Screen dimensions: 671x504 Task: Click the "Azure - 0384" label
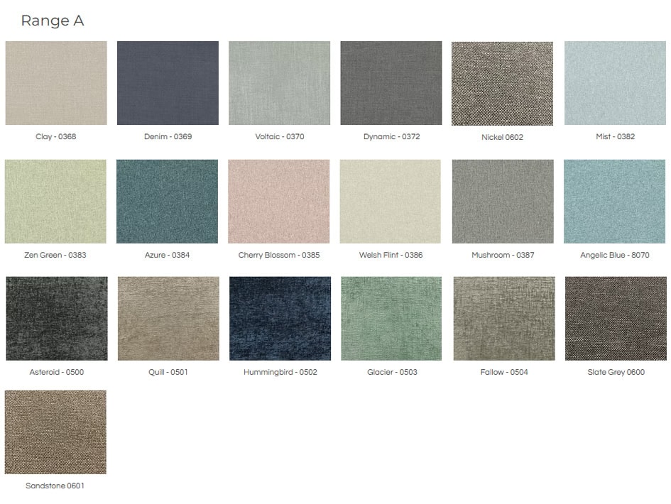pyautogui.click(x=167, y=255)
